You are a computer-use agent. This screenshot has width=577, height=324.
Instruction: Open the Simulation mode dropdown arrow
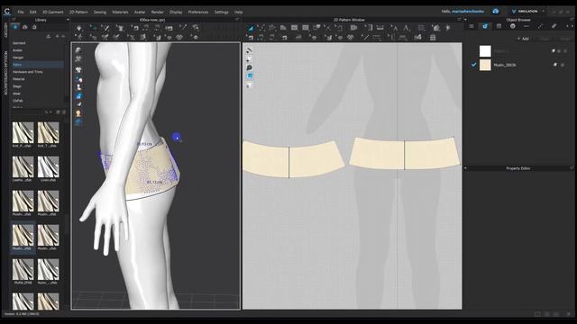pyautogui.click(x=543, y=12)
